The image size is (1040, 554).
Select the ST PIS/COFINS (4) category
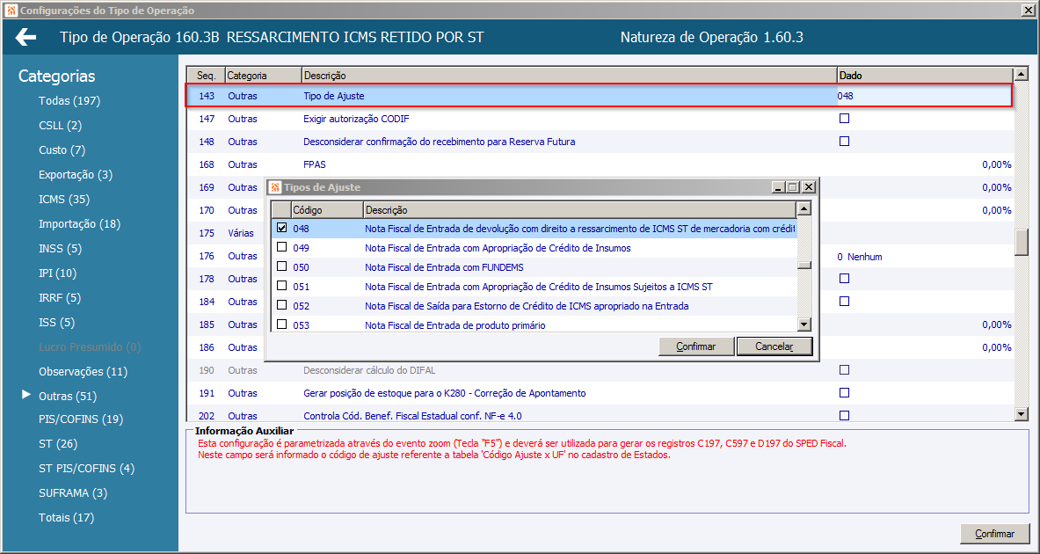[87, 468]
